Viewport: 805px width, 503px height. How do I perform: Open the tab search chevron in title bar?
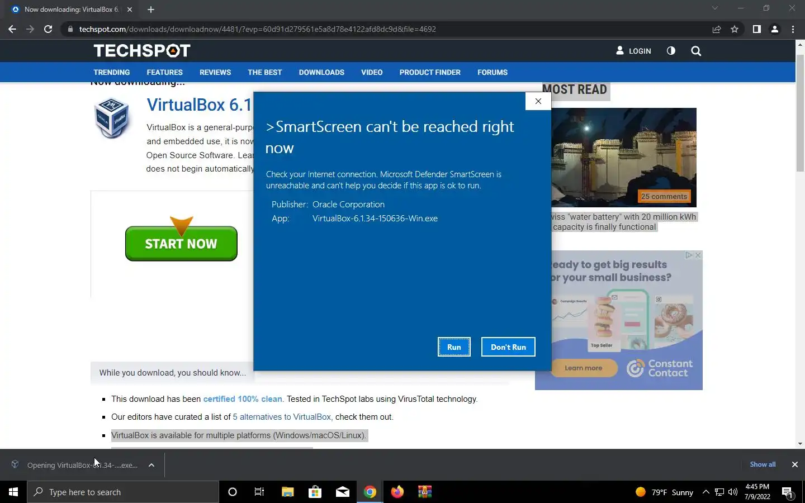click(714, 8)
